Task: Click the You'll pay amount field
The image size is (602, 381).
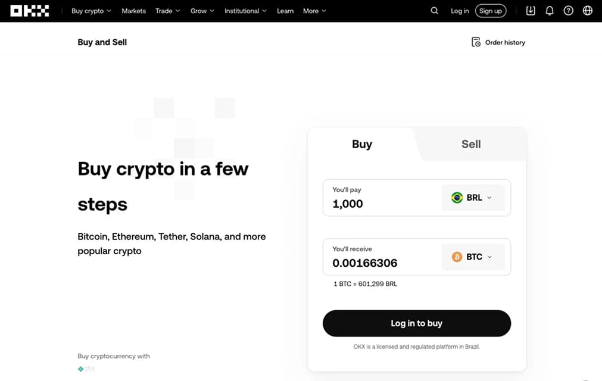Action: (x=382, y=198)
